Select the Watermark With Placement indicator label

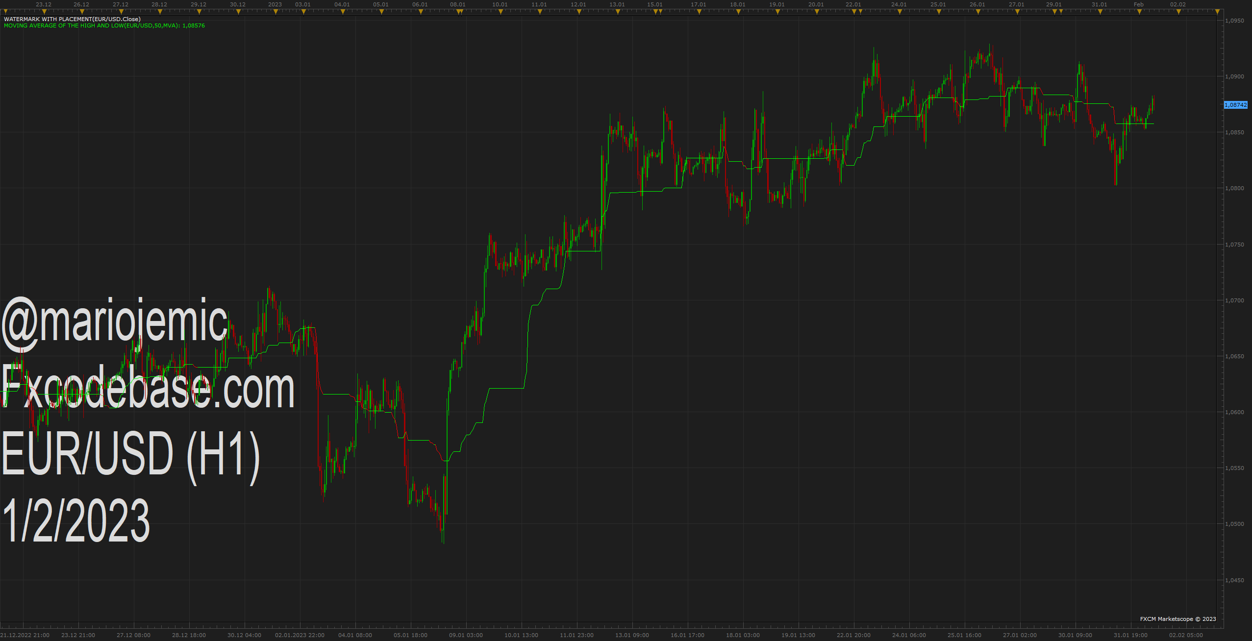[x=72, y=19]
